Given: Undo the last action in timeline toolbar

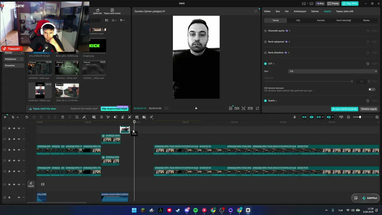Looking at the screenshot, I should pyautogui.click(x=27, y=117).
